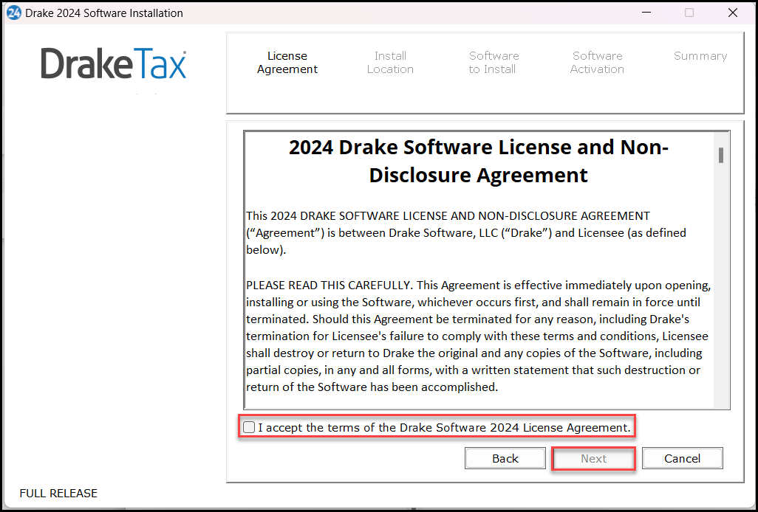Viewport: 758px width, 512px height.
Task: Select the Software Activation step
Action: (x=597, y=63)
